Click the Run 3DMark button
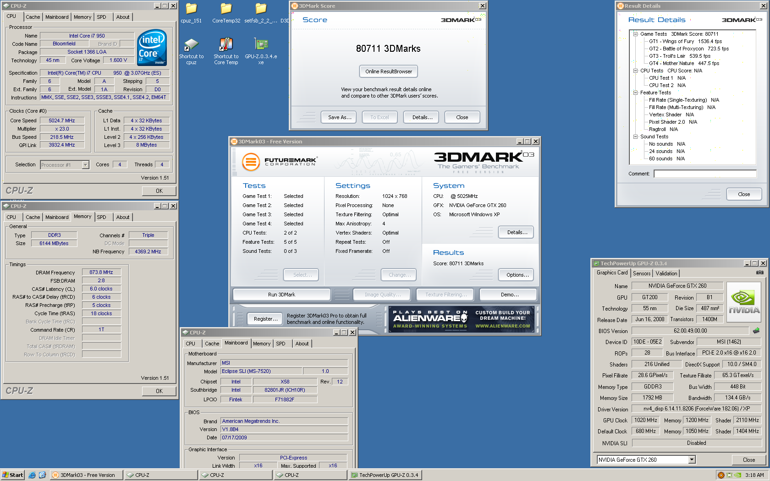Screen dimensions: 770x481 coord(281,295)
